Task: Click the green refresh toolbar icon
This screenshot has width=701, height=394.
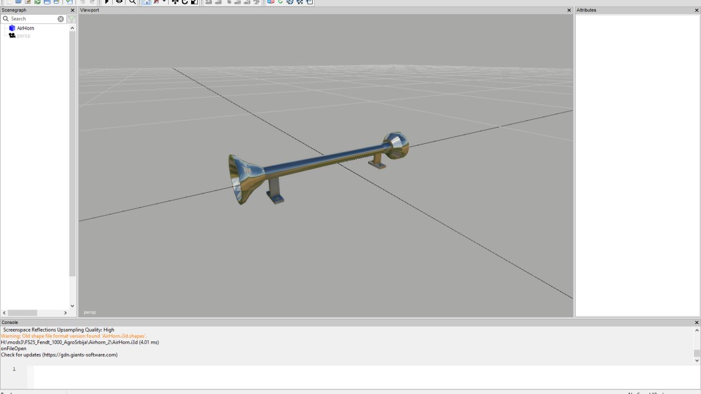Action: tap(280, 2)
